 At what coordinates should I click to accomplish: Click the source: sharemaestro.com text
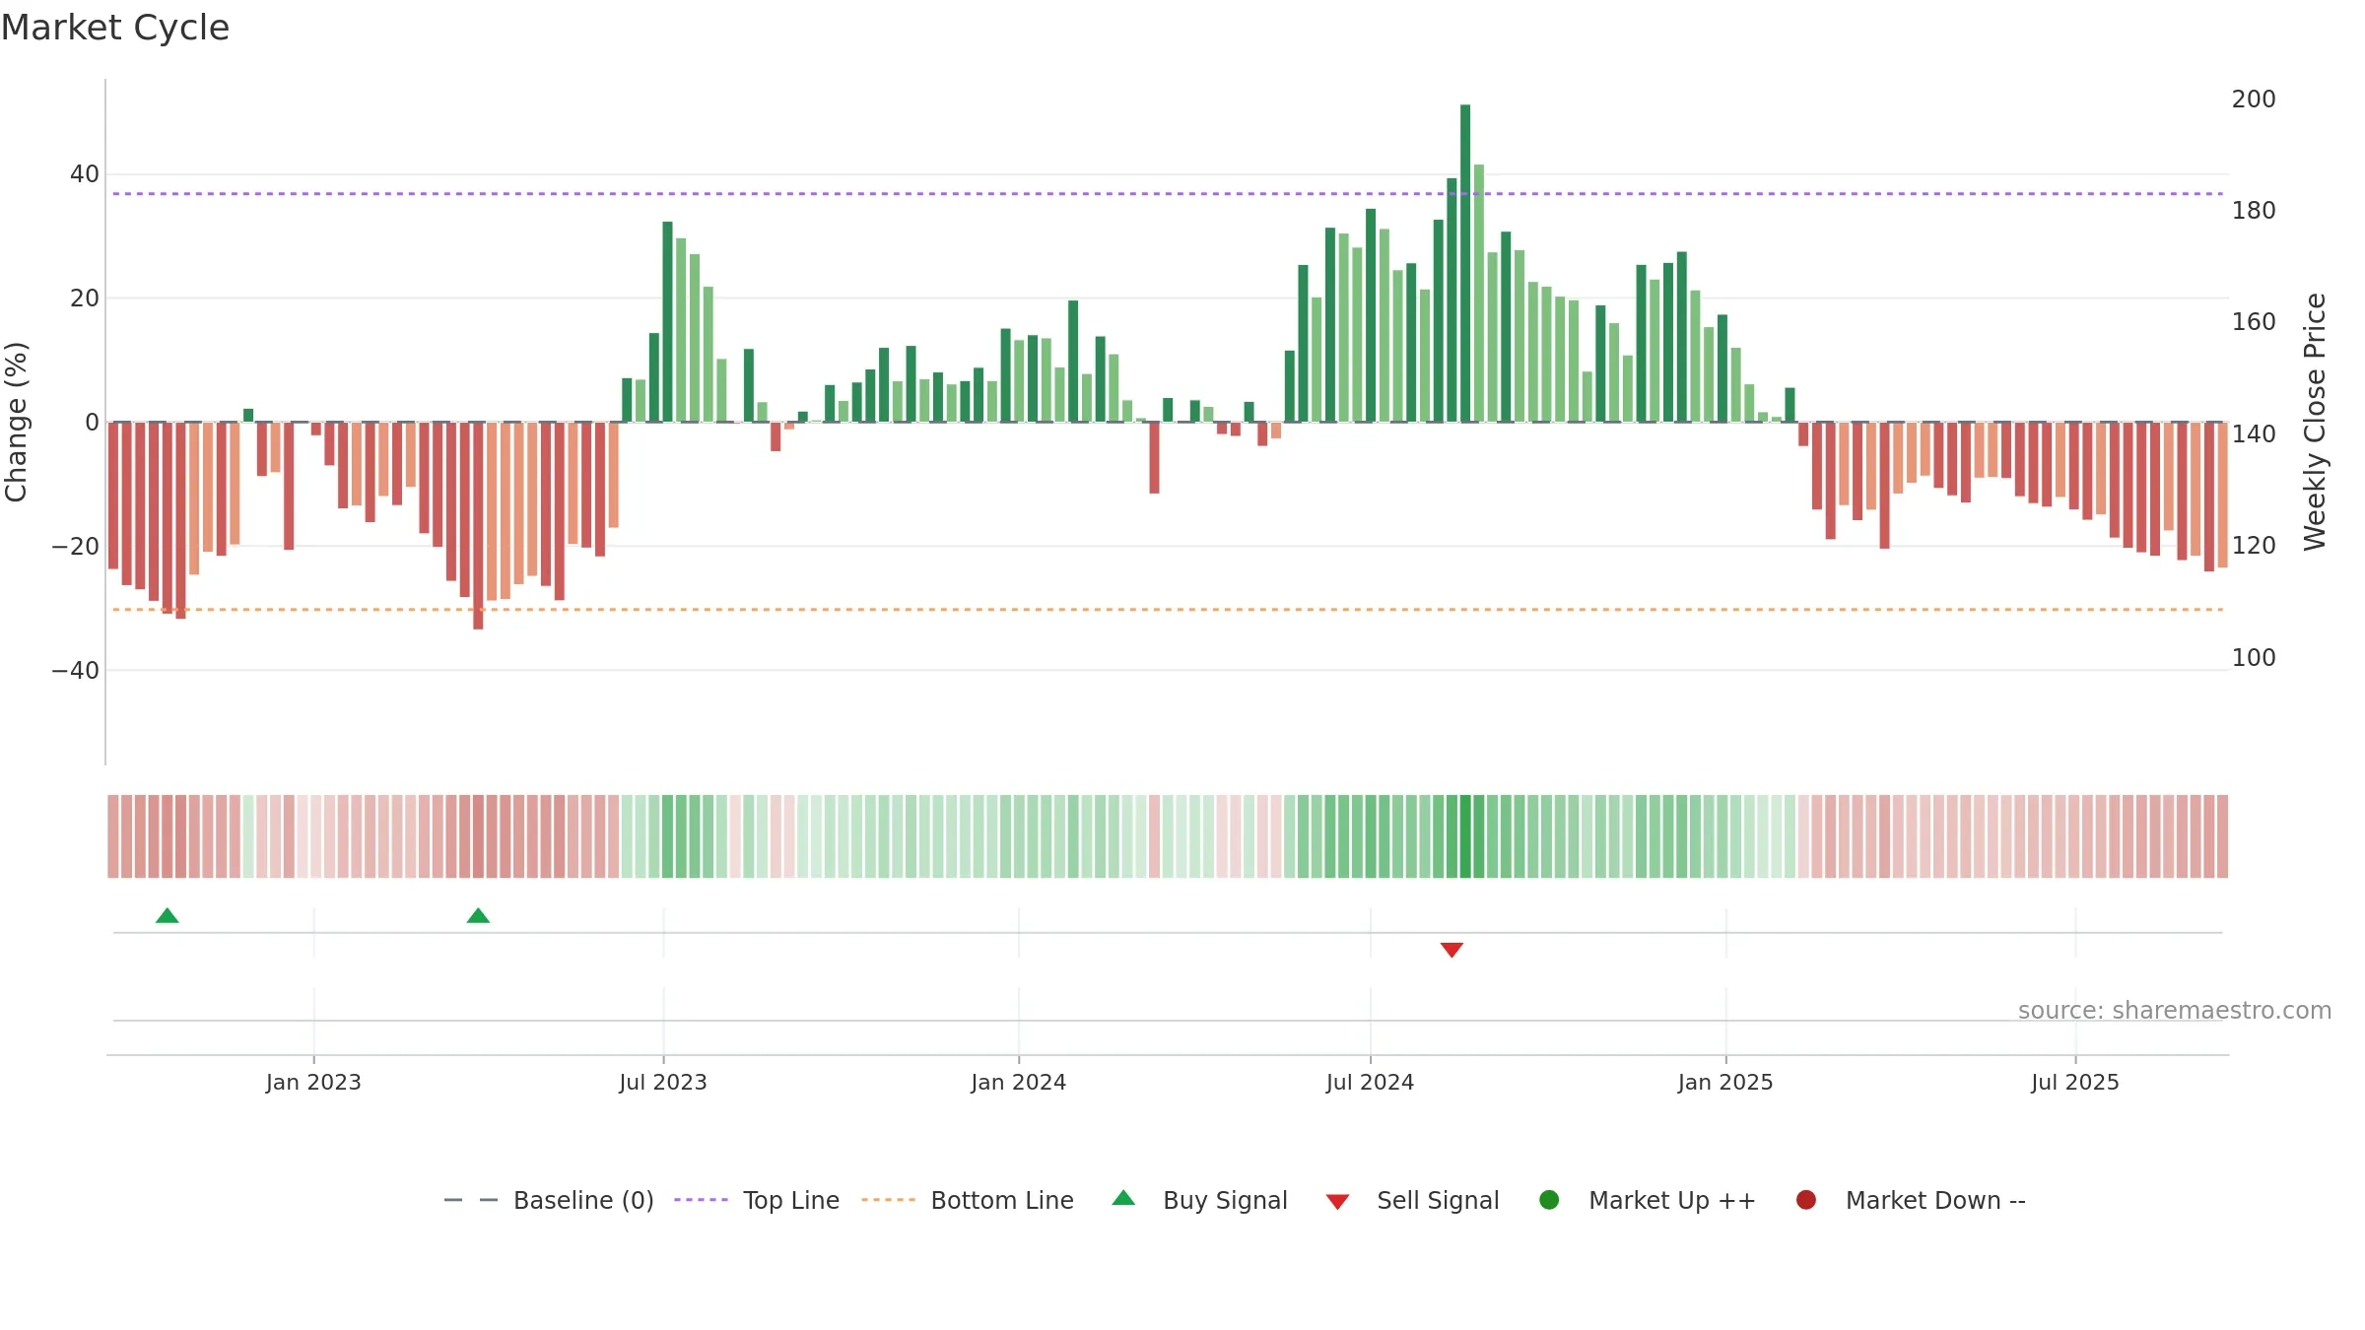pyautogui.click(x=2175, y=1011)
